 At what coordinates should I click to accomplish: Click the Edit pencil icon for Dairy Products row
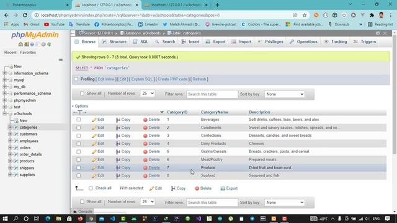(x=94, y=144)
